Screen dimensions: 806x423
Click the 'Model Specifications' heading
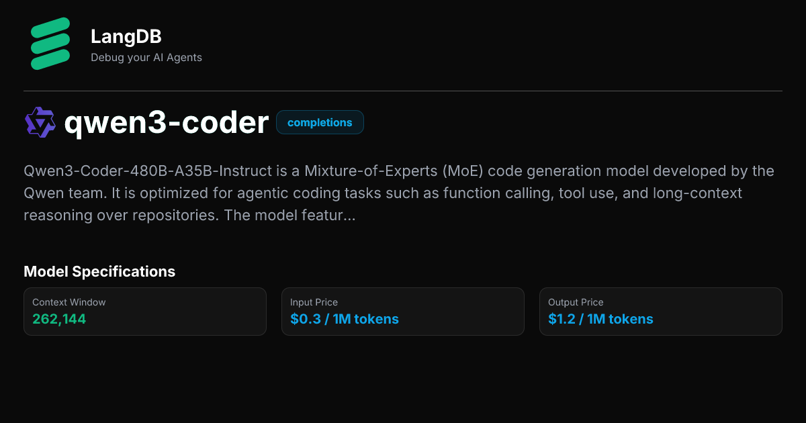pos(99,271)
